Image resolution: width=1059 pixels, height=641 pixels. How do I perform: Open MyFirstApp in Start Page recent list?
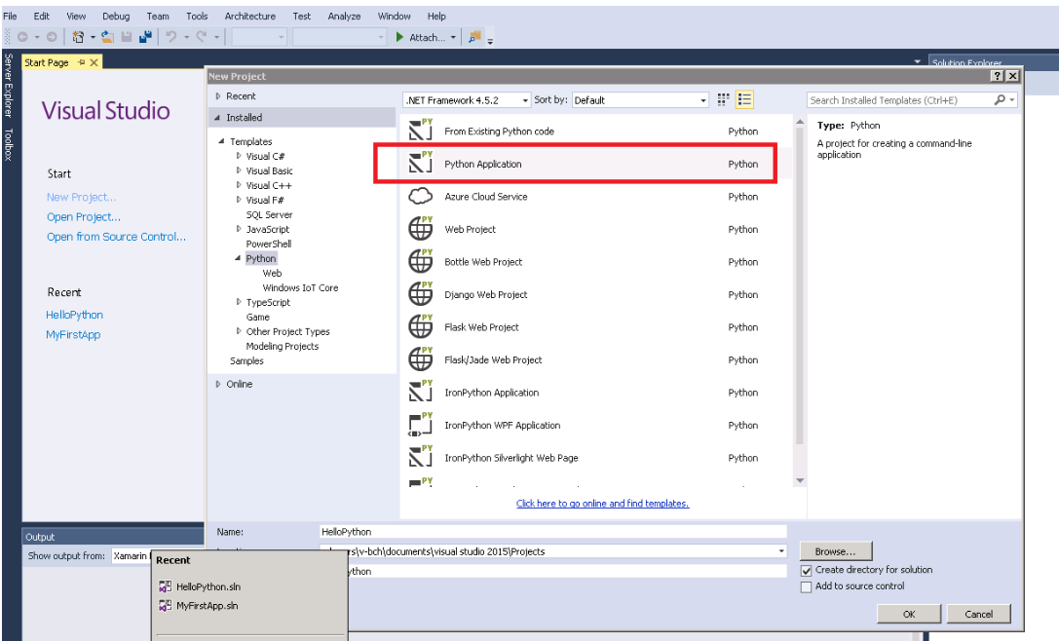[73, 334]
